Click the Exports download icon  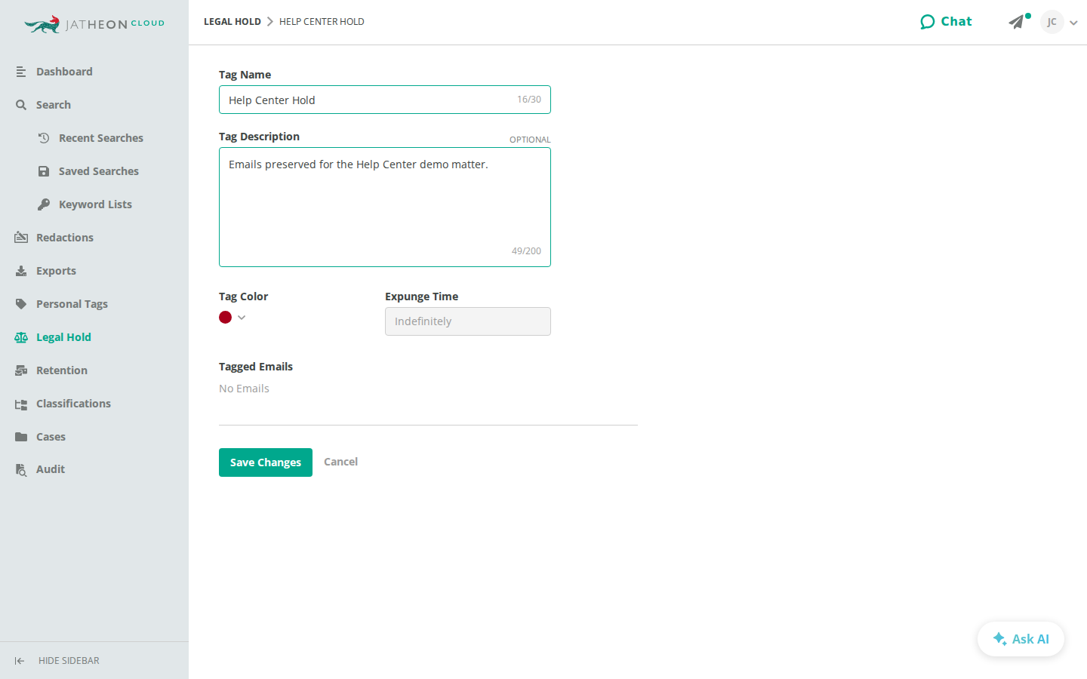coord(21,271)
